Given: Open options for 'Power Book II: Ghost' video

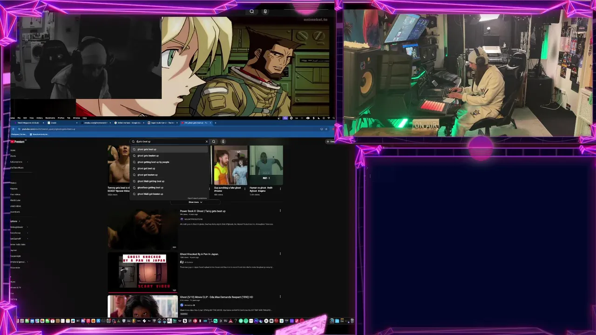Looking at the screenshot, I should pos(280,211).
